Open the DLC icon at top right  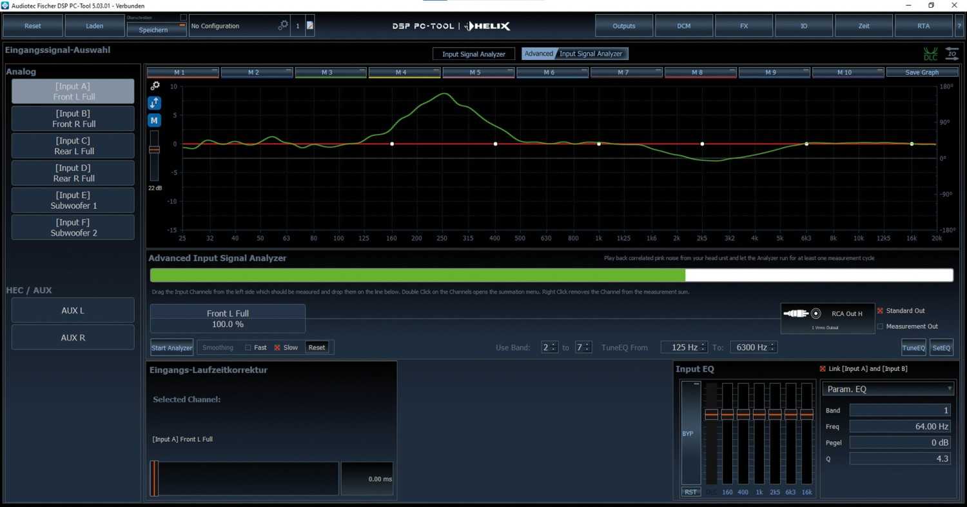pyautogui.click(x=930, y=54)
